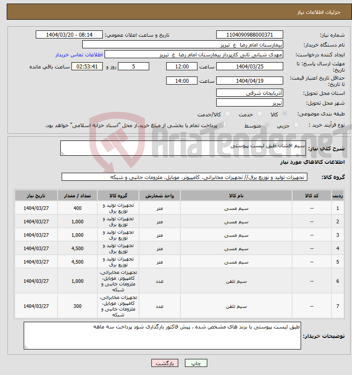352x375 pixels.
Task: Click the تعداد / مقدار column header
Action: click(77, 196)
